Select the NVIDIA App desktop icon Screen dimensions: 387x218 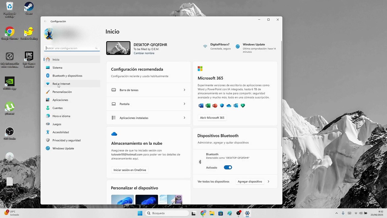click(10, 83)
